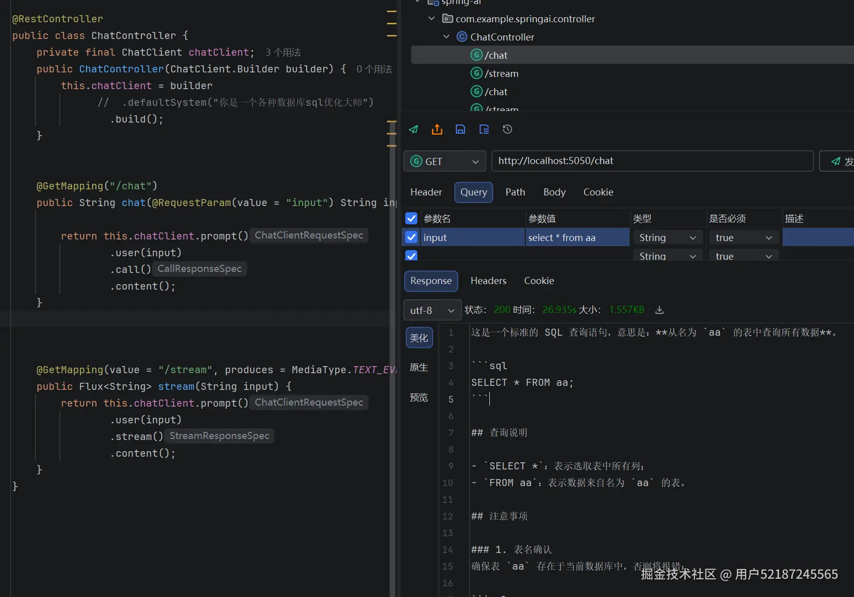Click the '## 查询说明' response heading

coord(499,433)
